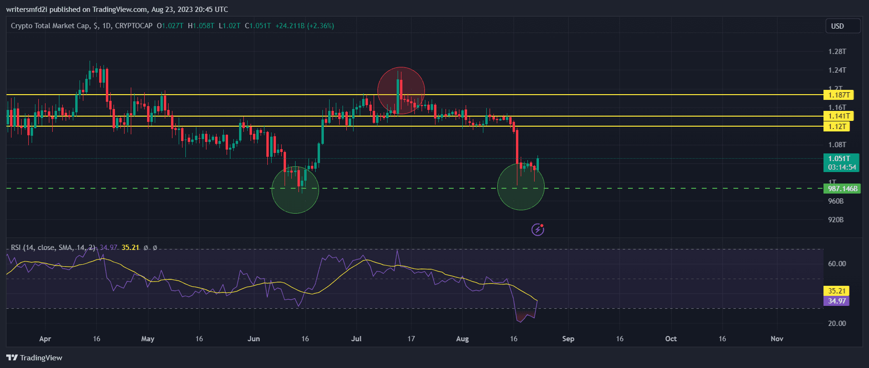Expand the RSI indicator legend

coord(53,248)
